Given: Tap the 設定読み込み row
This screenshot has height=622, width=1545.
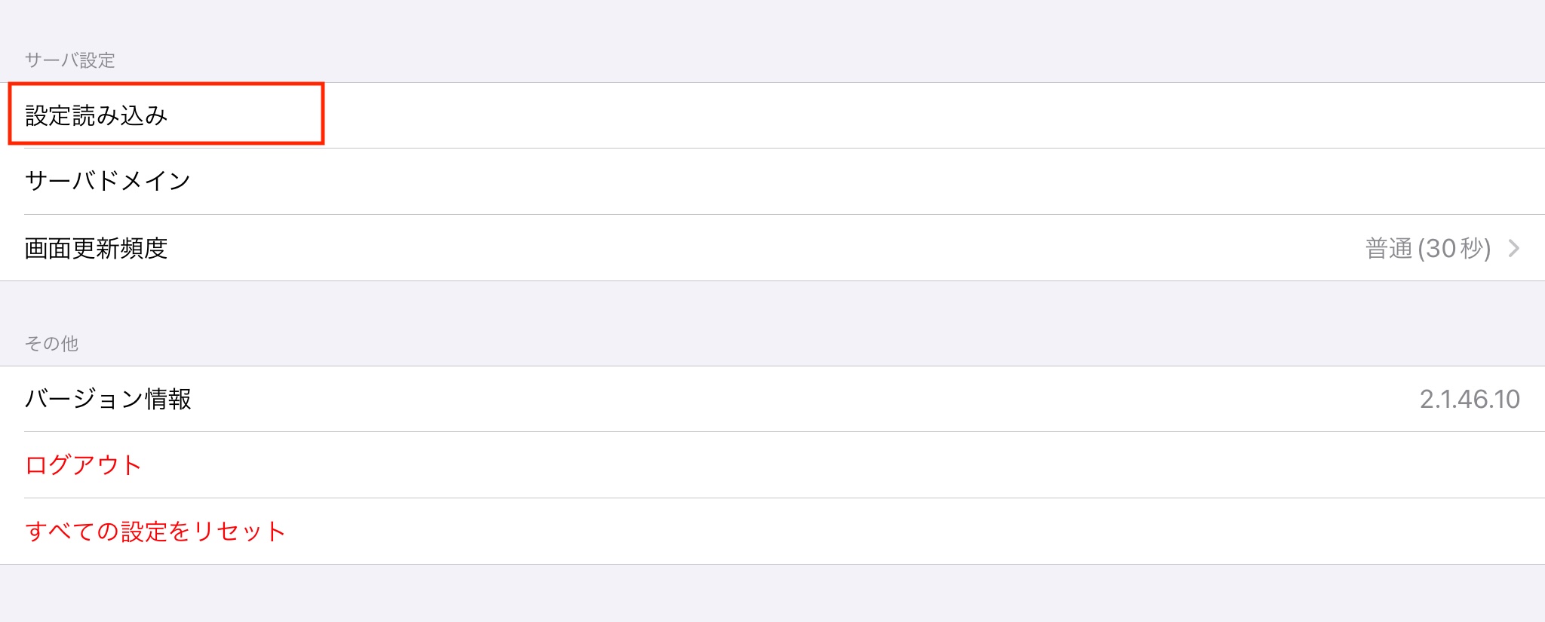Looking at the screenshot, I should coord(97,115).
